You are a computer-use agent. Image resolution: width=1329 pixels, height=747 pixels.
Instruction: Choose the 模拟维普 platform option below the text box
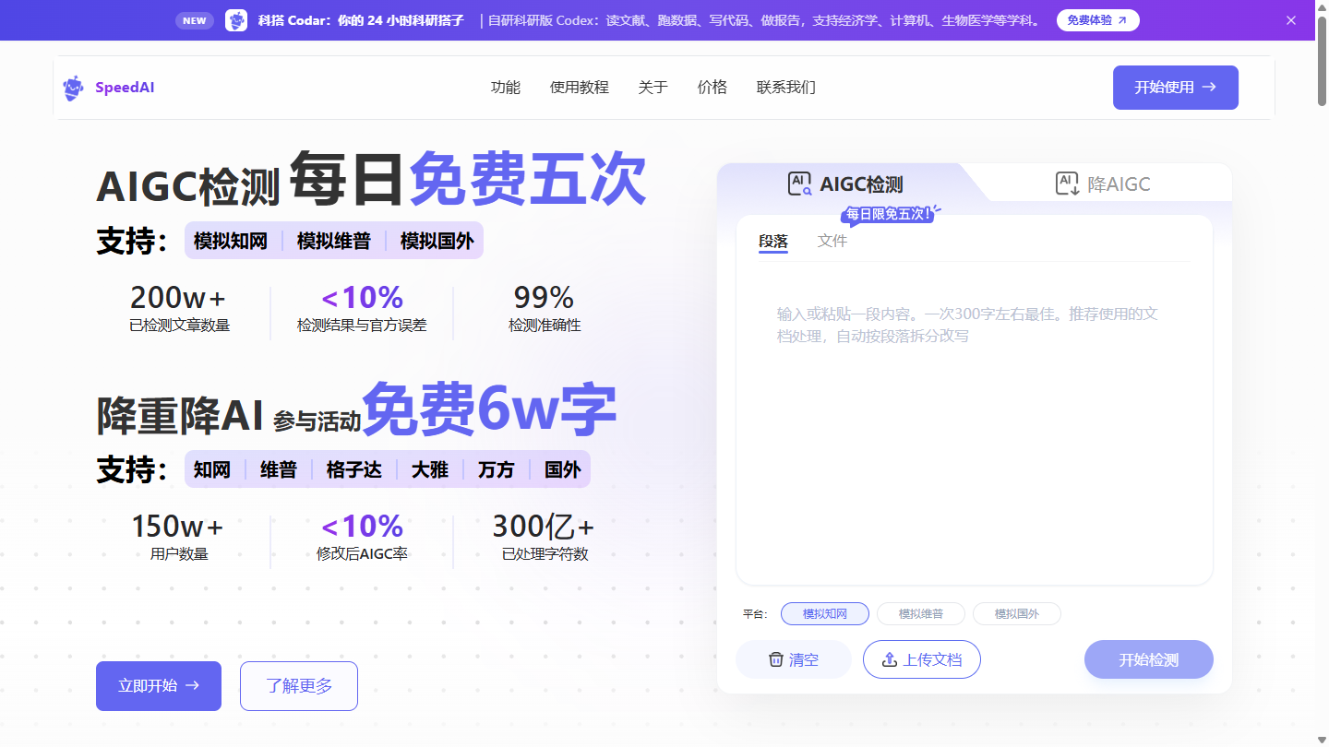pos(921,613)
